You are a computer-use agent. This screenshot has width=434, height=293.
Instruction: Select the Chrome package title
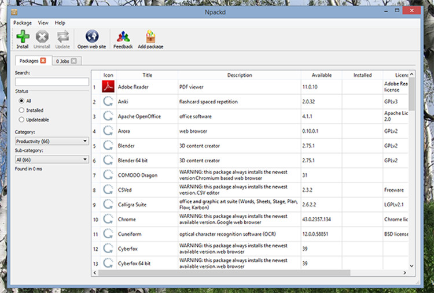coord(127,219)
